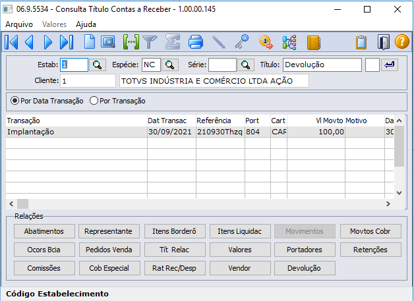The width and height of the screenshot is (414, 301).
Task: Click the blank document page icon
Action: coord(90,42)
